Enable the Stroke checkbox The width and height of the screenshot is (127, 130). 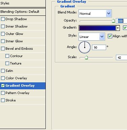pos(3,100)
